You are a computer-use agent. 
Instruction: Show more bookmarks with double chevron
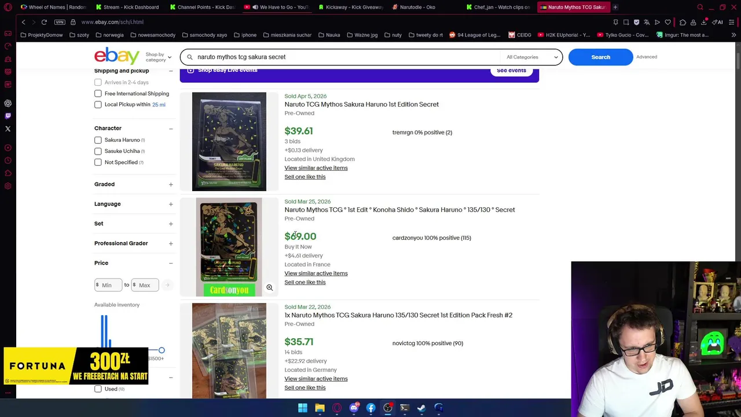click(x=733, y=35)
